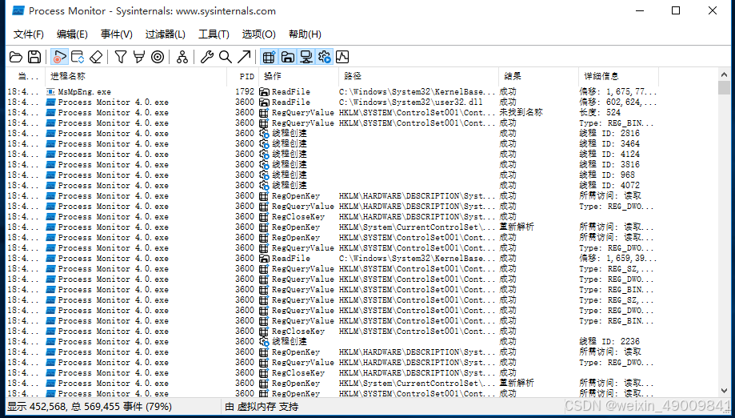Open Find with the magnifier icon
Viewport: 735px width, 418px height.
click(x=226, y=57)
